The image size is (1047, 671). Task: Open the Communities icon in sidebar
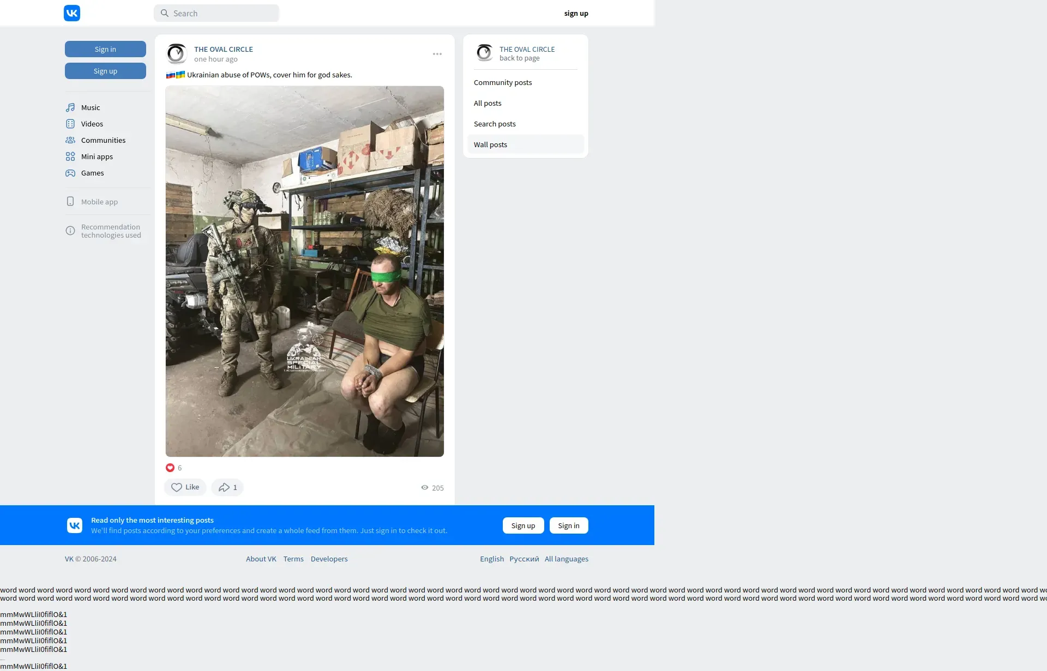[70, 140]
